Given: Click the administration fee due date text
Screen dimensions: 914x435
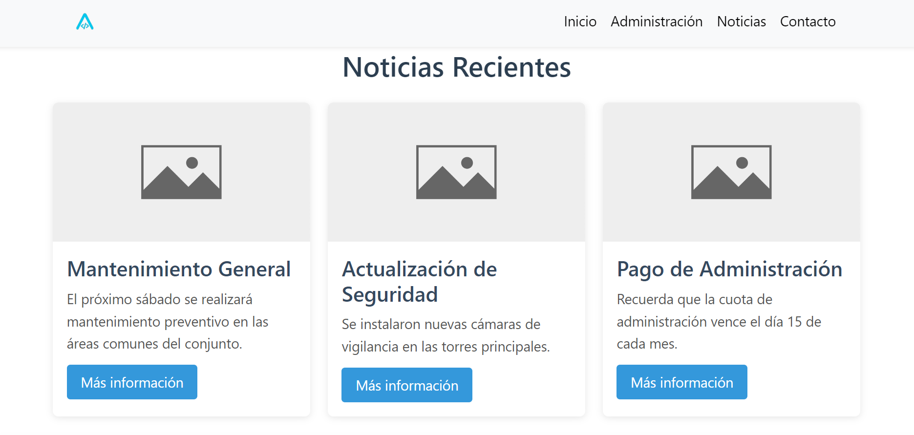Looking at the screenshot, I should click(719, 322).
